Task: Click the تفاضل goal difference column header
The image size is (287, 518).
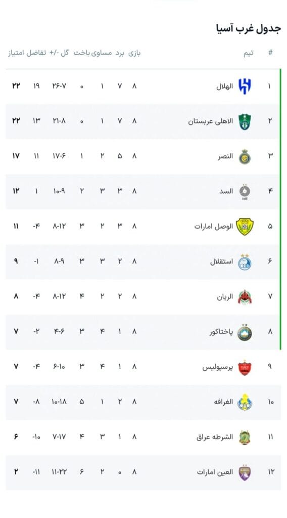Action: tap(36, 53)
